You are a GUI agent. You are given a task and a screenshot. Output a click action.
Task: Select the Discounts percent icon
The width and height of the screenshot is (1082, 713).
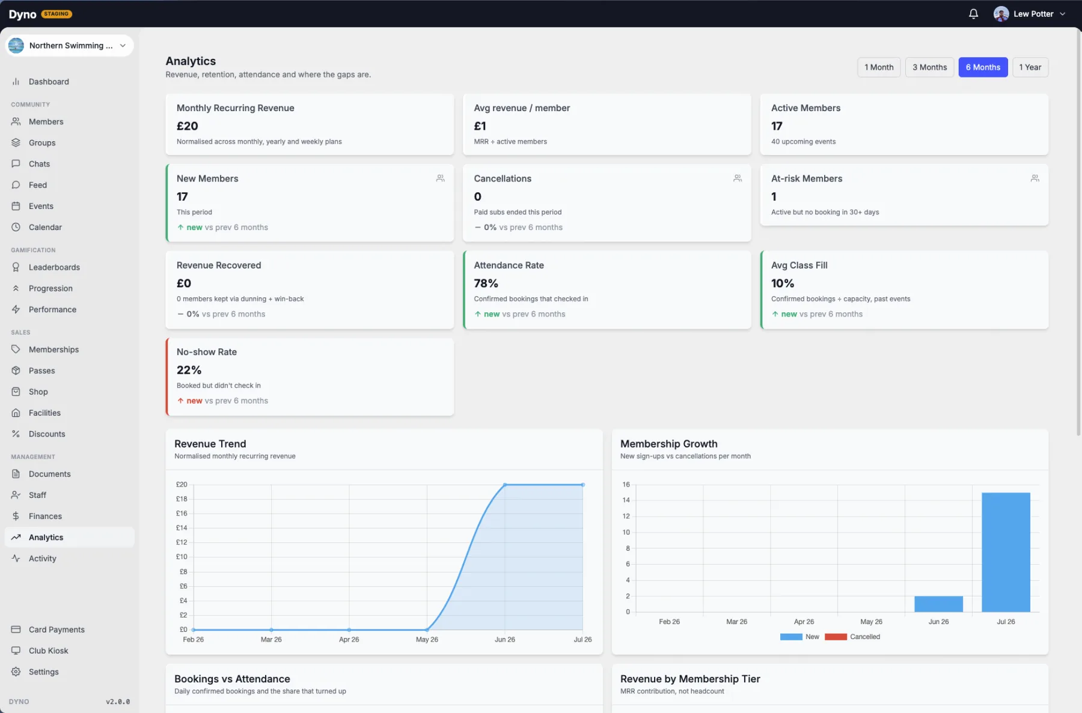point(16,434)
